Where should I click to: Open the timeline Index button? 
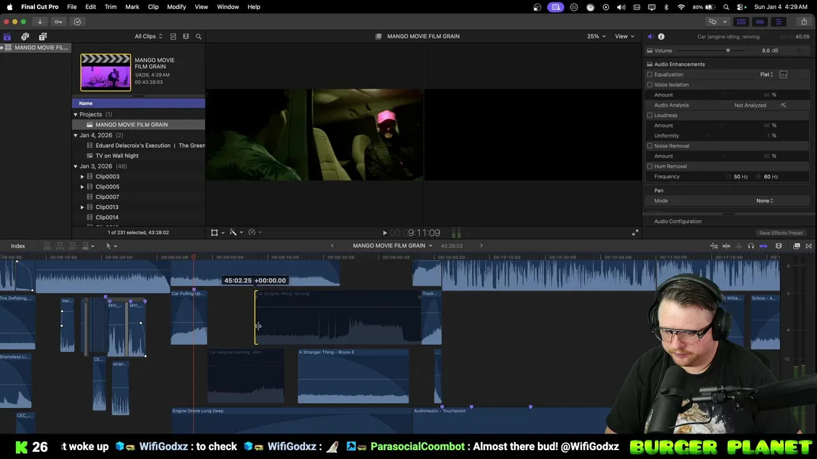pos(18,246)
